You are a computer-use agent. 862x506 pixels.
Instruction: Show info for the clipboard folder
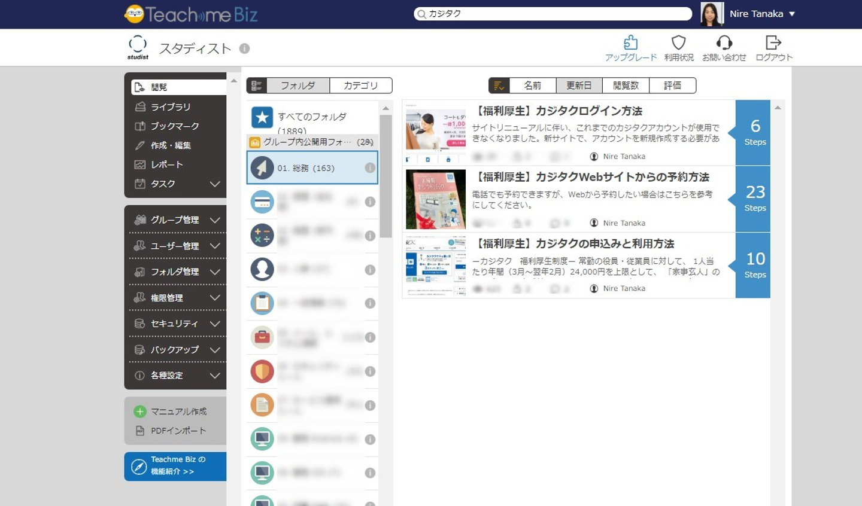[x=371, y=303]
